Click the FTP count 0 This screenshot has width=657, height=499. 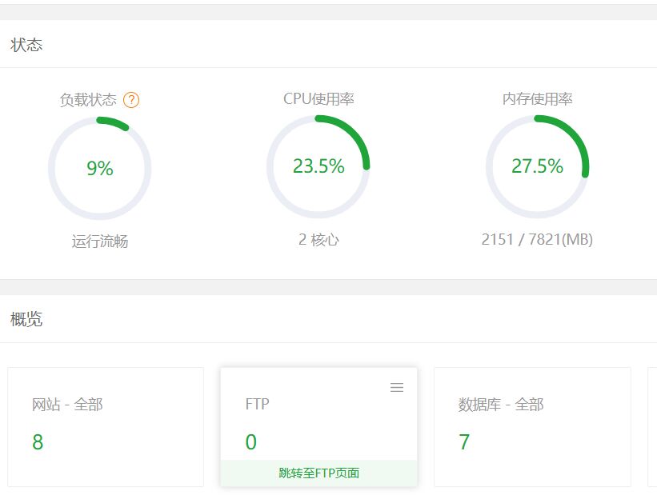click(x=251, y=442)
